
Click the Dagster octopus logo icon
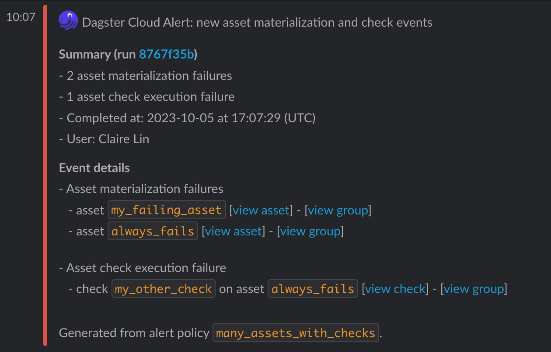(x=68, y=21)
